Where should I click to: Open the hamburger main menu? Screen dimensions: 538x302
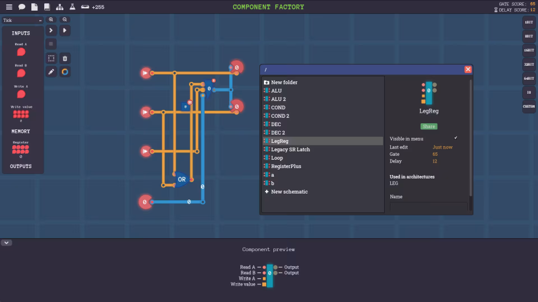(9, 7)
